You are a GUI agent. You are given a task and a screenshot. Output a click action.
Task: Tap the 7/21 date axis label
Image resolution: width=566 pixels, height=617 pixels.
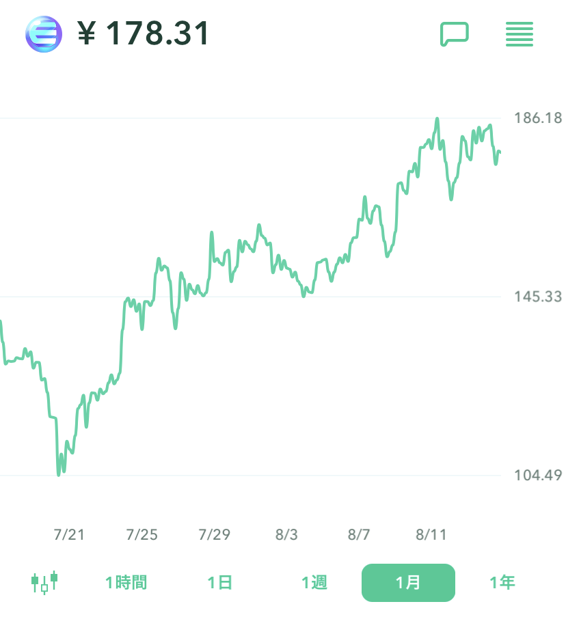click(69, 534)
